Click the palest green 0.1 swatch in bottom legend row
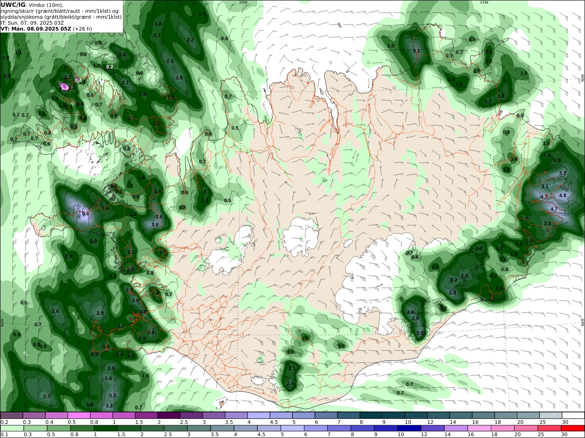 tap(12, 428)
